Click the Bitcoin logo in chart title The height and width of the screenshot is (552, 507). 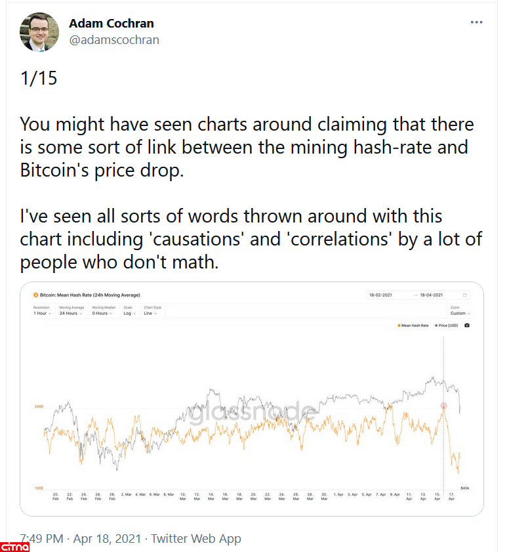click(x=34, y=295)
